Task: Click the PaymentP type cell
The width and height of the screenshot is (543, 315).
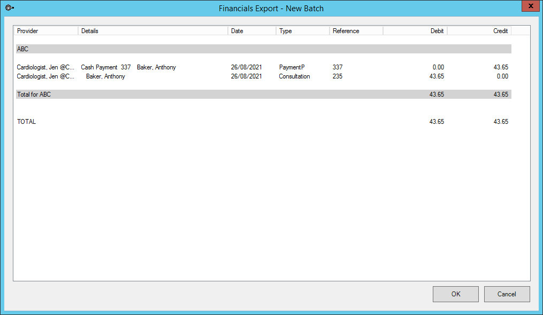Action: point(292,67)
